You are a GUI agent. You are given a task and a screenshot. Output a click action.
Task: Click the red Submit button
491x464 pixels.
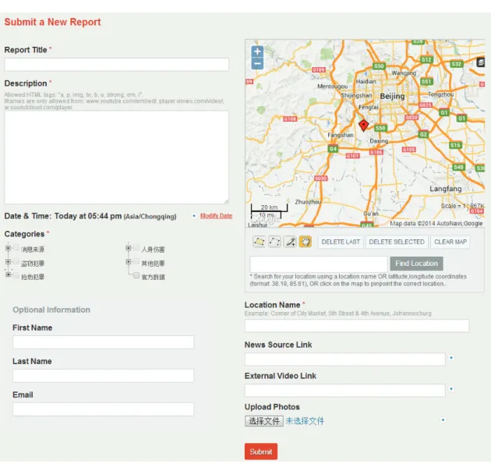261,452
